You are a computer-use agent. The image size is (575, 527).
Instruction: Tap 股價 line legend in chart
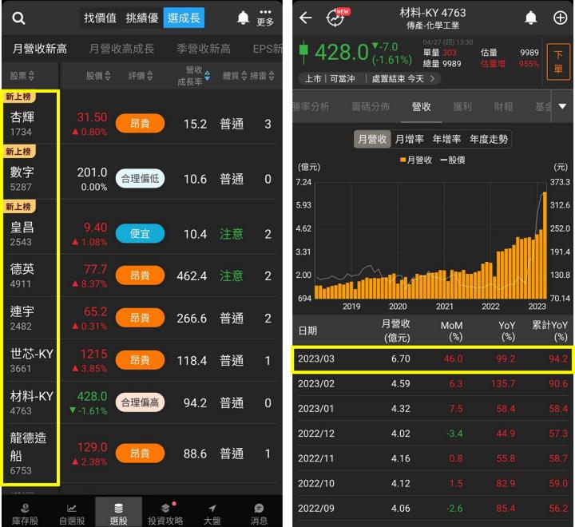coord(453,160)
